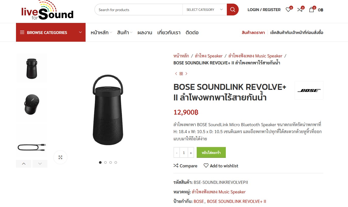This screenshot has width=348, height=207.
Task: Open the compare shuffle icon in header
Action: click(x=300, y=10)
